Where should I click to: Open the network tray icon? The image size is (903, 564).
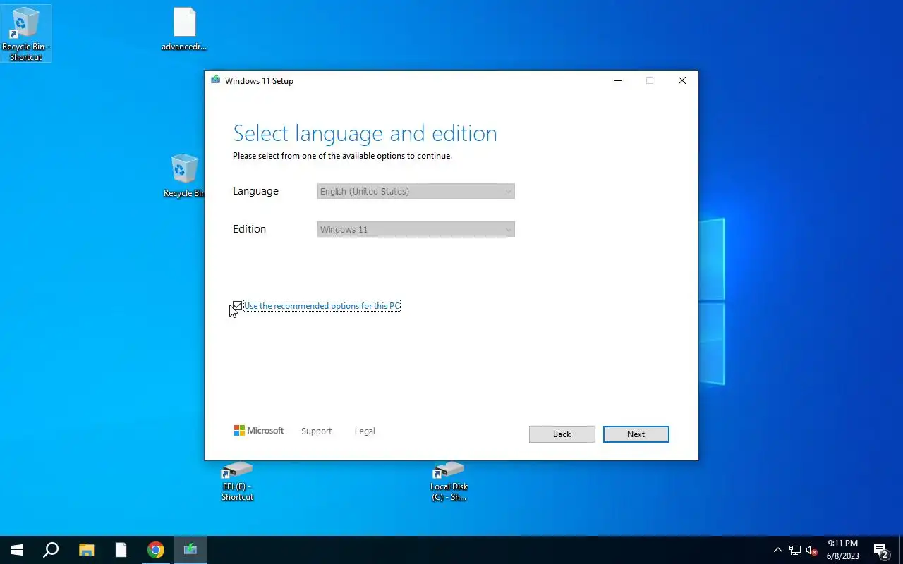[795, 550]
